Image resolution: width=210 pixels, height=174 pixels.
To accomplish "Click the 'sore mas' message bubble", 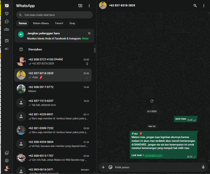I will 186,119.
